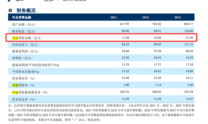Image resolution: width=208 pixels, height=124 pixels.
Task: Click value 111.75 in the table
Action: (189, 44)
